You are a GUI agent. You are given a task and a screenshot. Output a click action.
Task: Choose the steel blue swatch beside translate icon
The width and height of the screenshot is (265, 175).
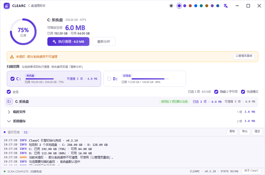[218, 6]
